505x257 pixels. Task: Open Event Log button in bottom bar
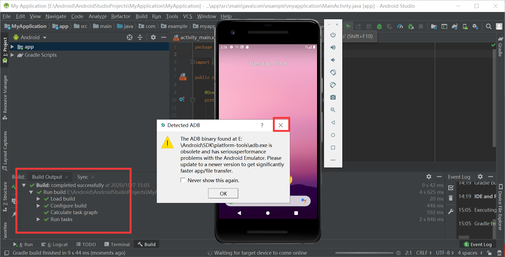[x=478, y=244]
